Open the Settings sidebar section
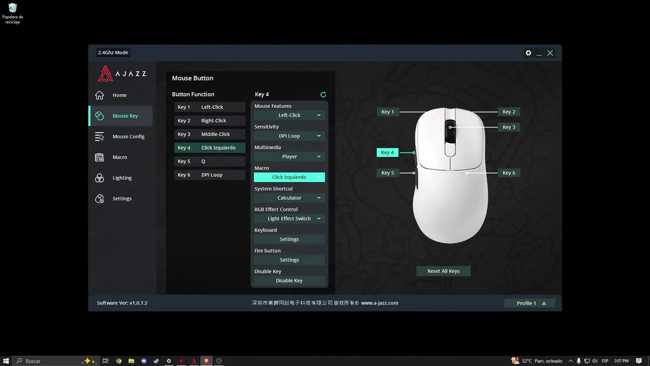The height and width of the screenshot is (366, 650). click(x=120, y=199)
